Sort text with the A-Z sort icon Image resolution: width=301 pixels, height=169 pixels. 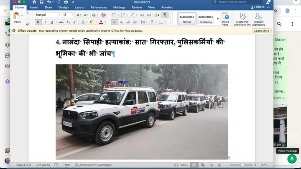click(x=157, y=15)
